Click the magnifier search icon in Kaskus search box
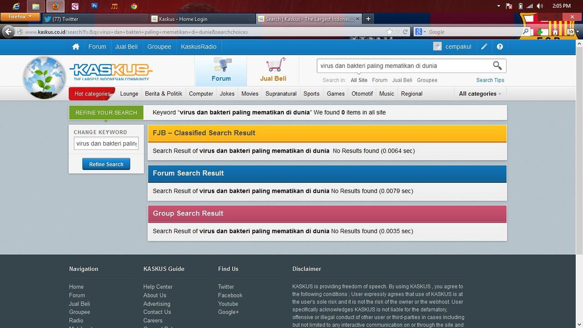 [497, 66]
